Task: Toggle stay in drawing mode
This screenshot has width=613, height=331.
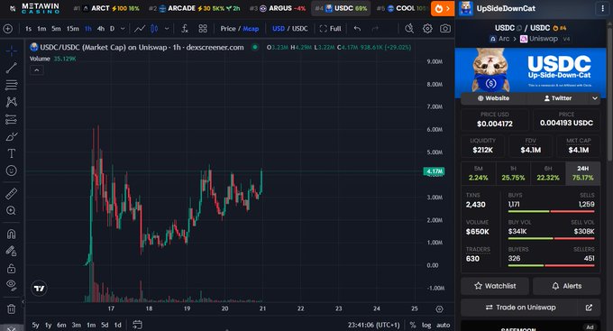Action: coord(12,252)
